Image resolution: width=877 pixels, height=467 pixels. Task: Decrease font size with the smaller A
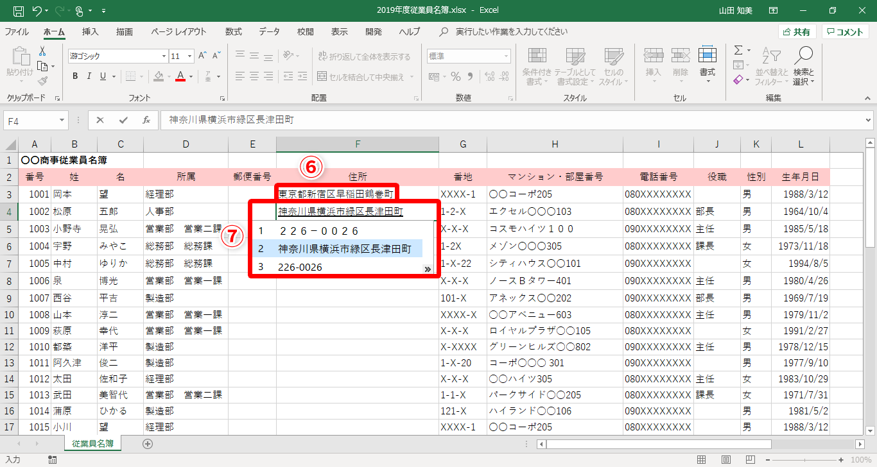[217, 56]
